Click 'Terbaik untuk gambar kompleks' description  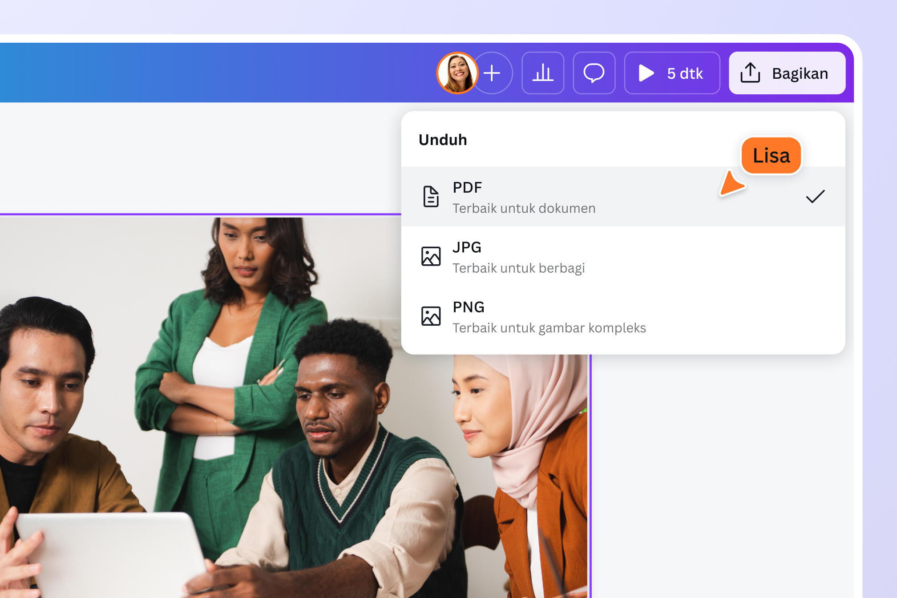[x=549, y=328]
